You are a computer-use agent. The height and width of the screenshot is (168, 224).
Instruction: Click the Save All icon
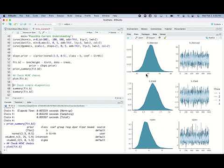click(x=25, y=24)
